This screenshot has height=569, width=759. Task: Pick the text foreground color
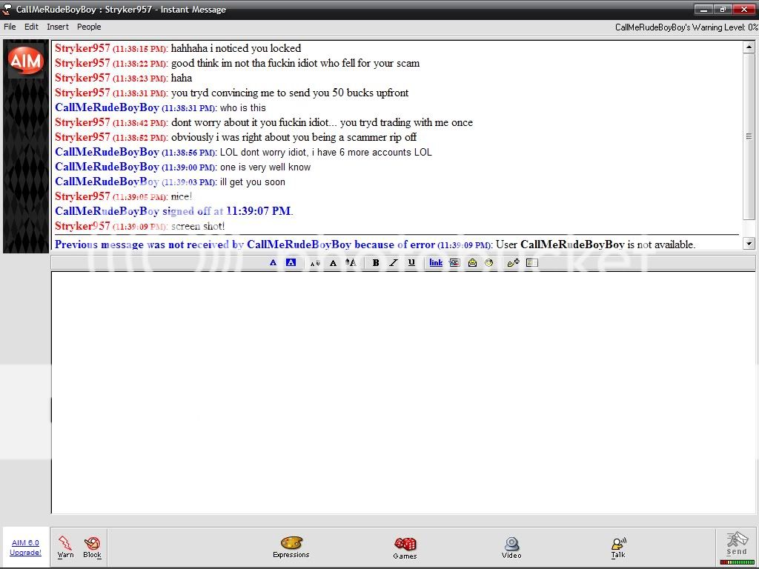[273, 262]
